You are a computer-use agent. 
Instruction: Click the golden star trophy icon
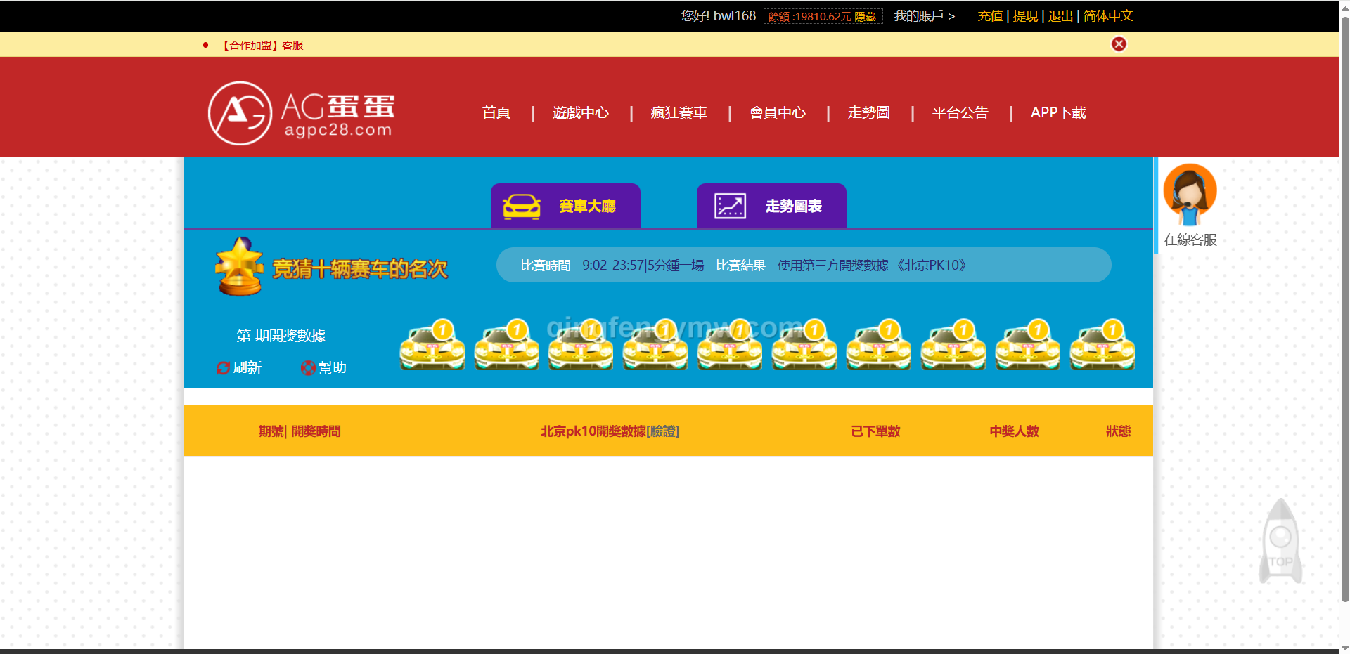(240, 267)
